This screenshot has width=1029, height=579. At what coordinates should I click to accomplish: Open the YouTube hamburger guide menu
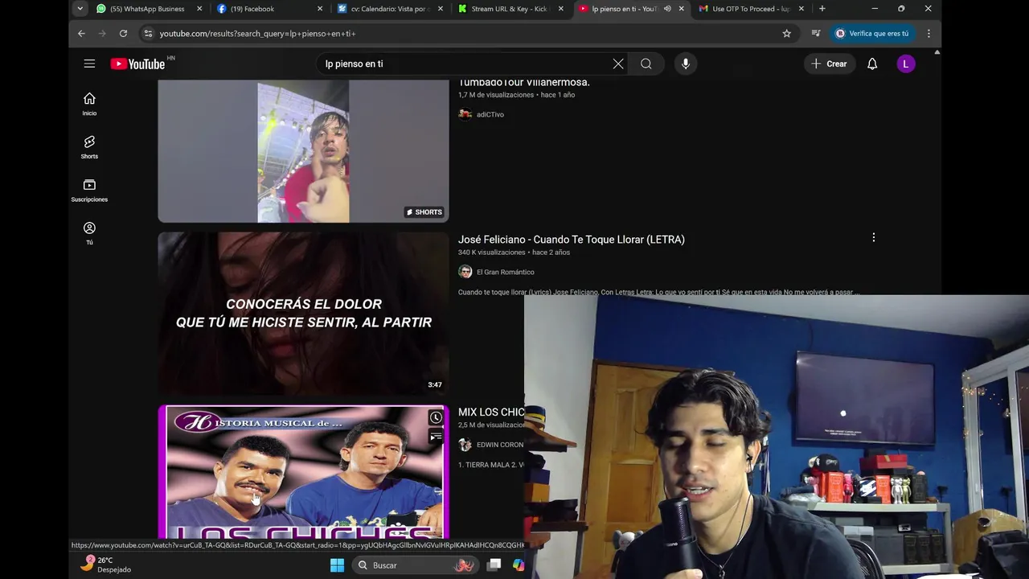tap(89, 64)
